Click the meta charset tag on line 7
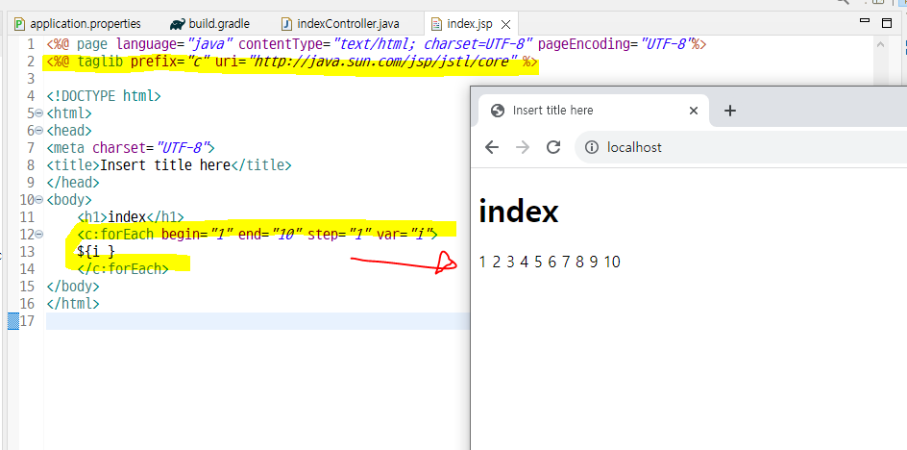Image resolution: width=907 pixels, height=450 pixels. point(131,148)
